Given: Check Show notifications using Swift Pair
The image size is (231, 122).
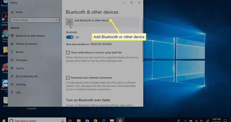Looking at the screenshot, I should (x=68, y=52).
